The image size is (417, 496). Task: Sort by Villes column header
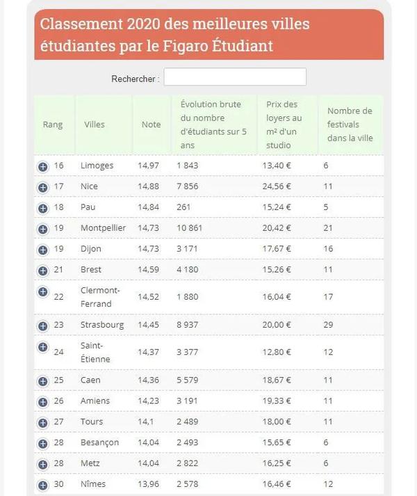point(95,125)
